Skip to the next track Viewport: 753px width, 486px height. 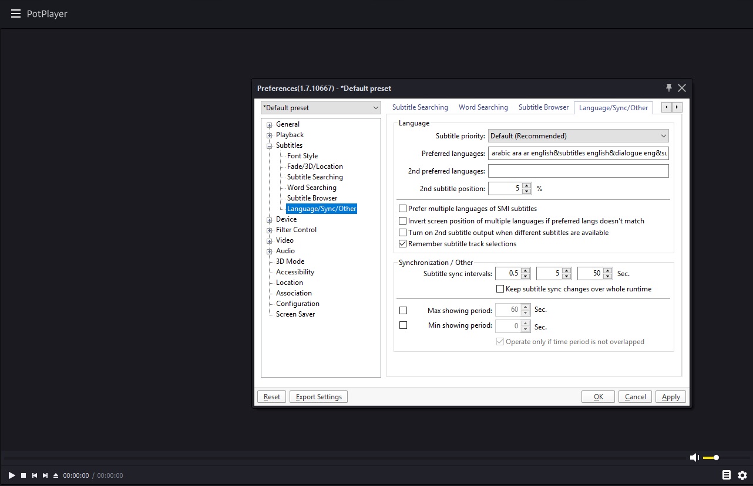click(45, 475)
